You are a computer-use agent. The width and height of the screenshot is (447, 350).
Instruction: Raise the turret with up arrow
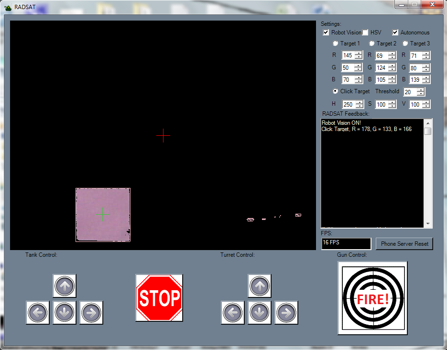point(259,286)
